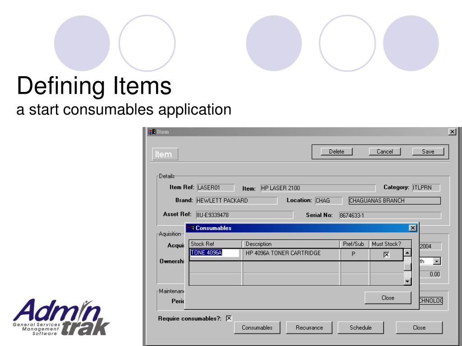Click the Maintenance field ending in CHNOLOG

point(431,300)
